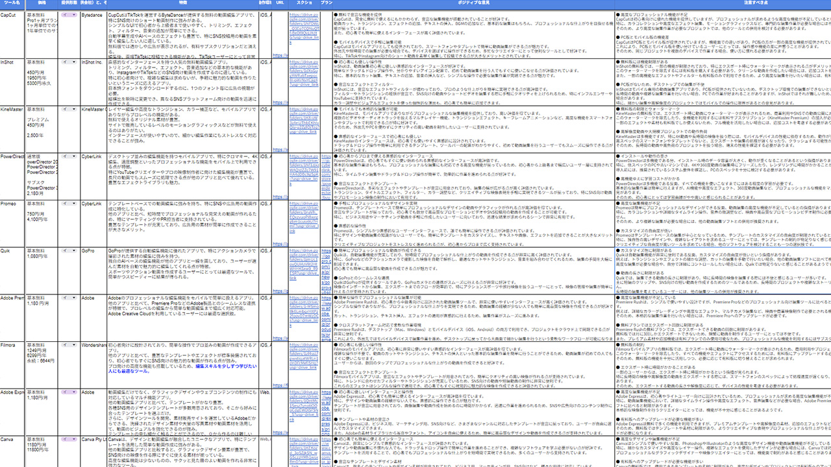Open the dropdown chip in the Filmora row
Image resolution: width=831 pixels, height=467 pixels.
click(69, 346)
